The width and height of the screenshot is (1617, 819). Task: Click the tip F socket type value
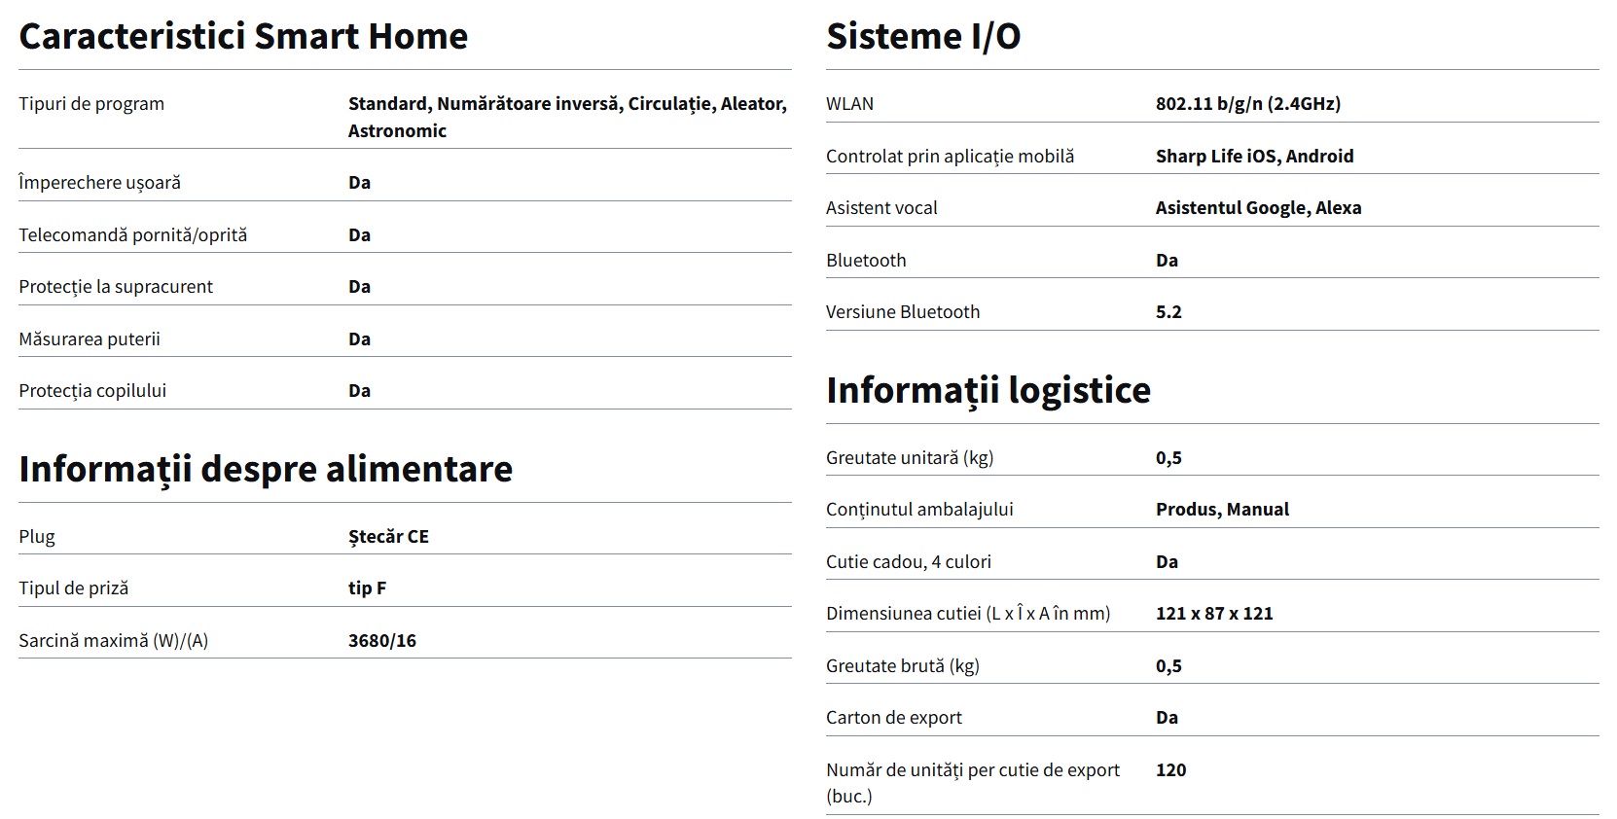tap(367, 588)
